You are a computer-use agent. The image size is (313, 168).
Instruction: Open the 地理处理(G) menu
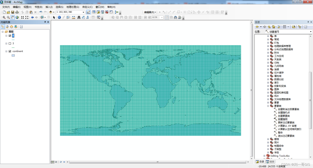pyautogui.click(x=73, y=7)
